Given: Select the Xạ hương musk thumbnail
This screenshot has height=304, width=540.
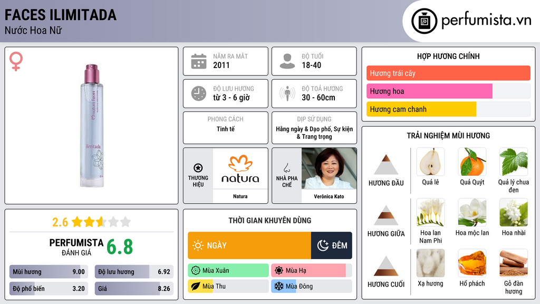Looking at the screenshot, I should coord(430,263).
